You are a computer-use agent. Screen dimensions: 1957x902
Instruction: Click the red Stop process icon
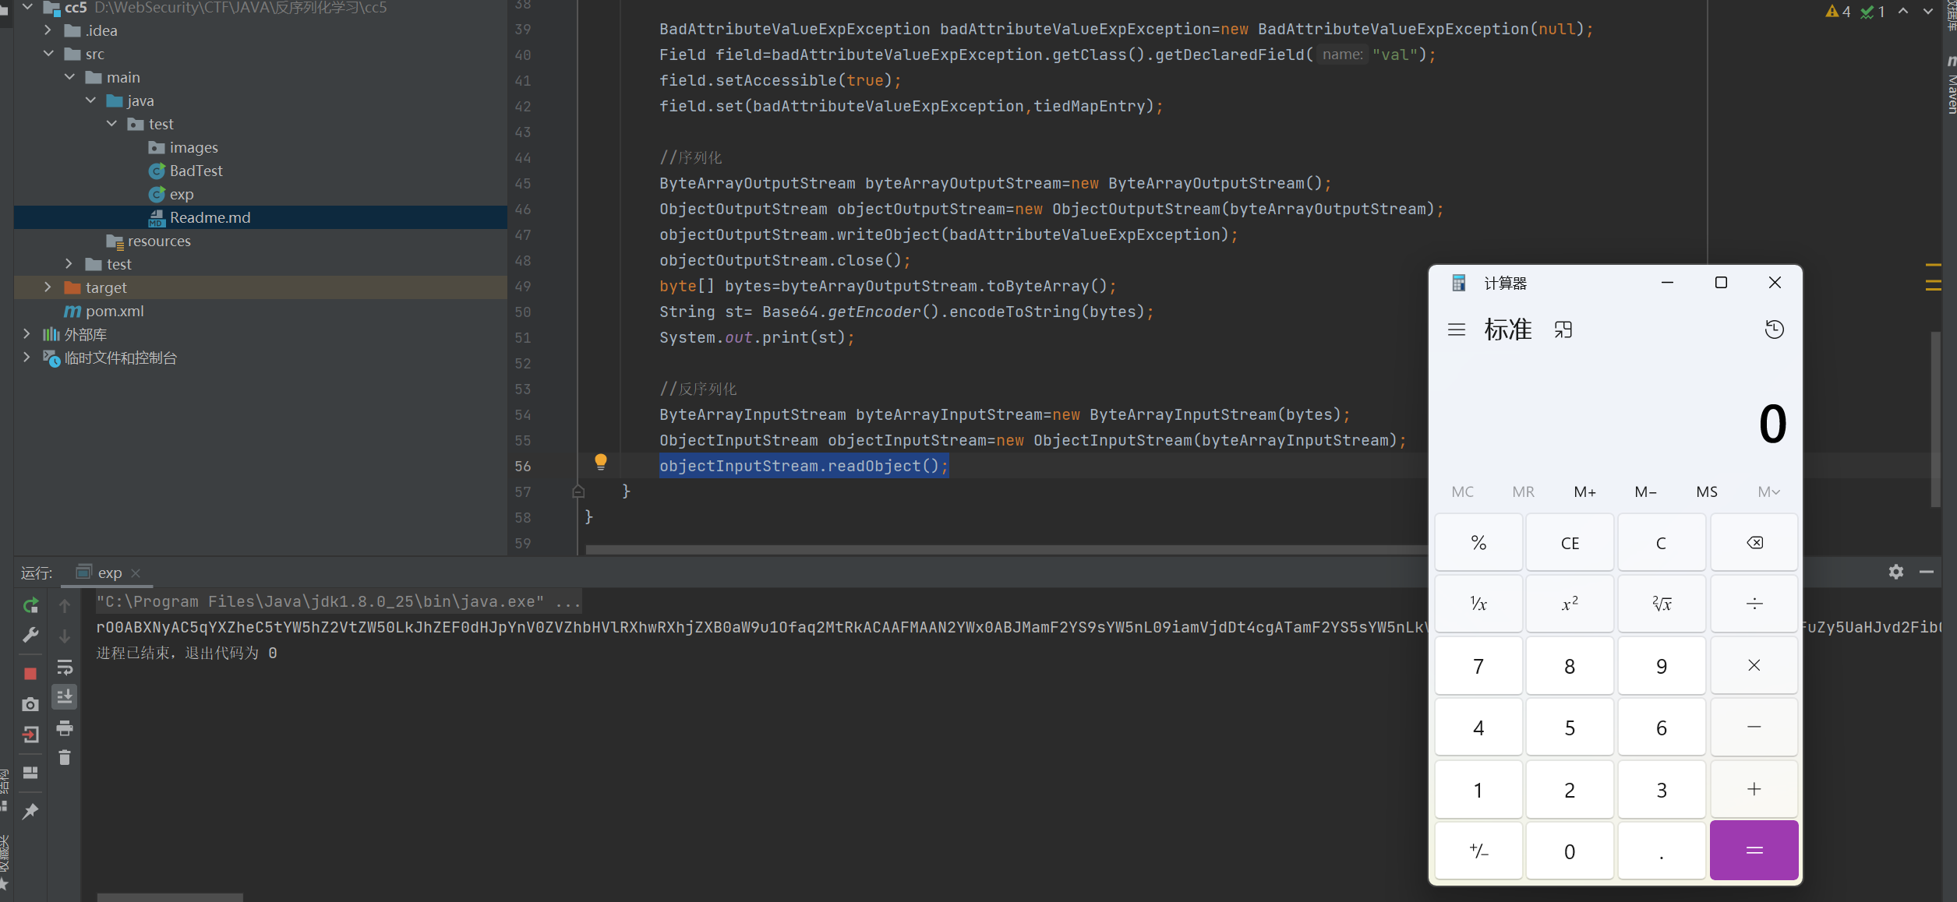coord(30,673)
